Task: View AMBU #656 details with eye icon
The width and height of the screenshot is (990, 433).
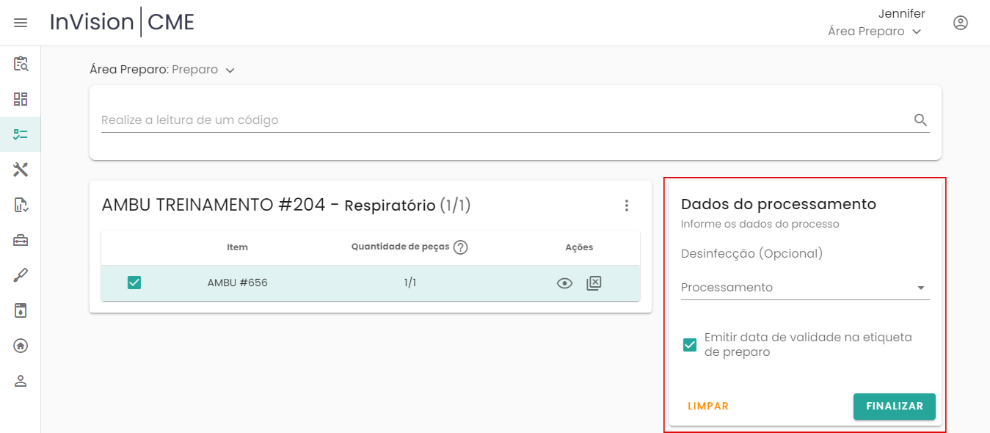Action: [x=564, y=283]
